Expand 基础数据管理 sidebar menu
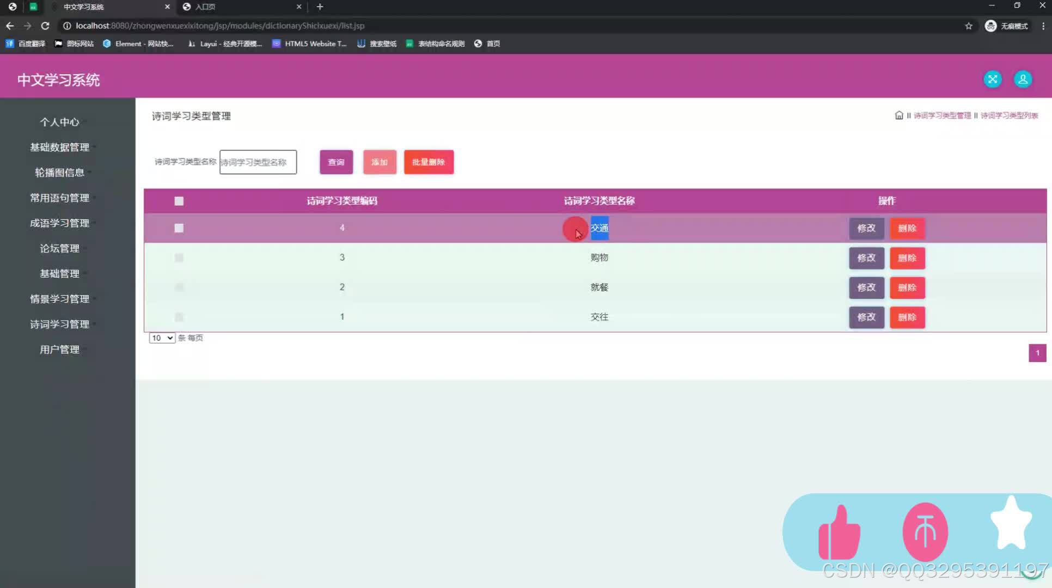The width and height of the screenshot is (1052, 588). (x=59, y=147)
